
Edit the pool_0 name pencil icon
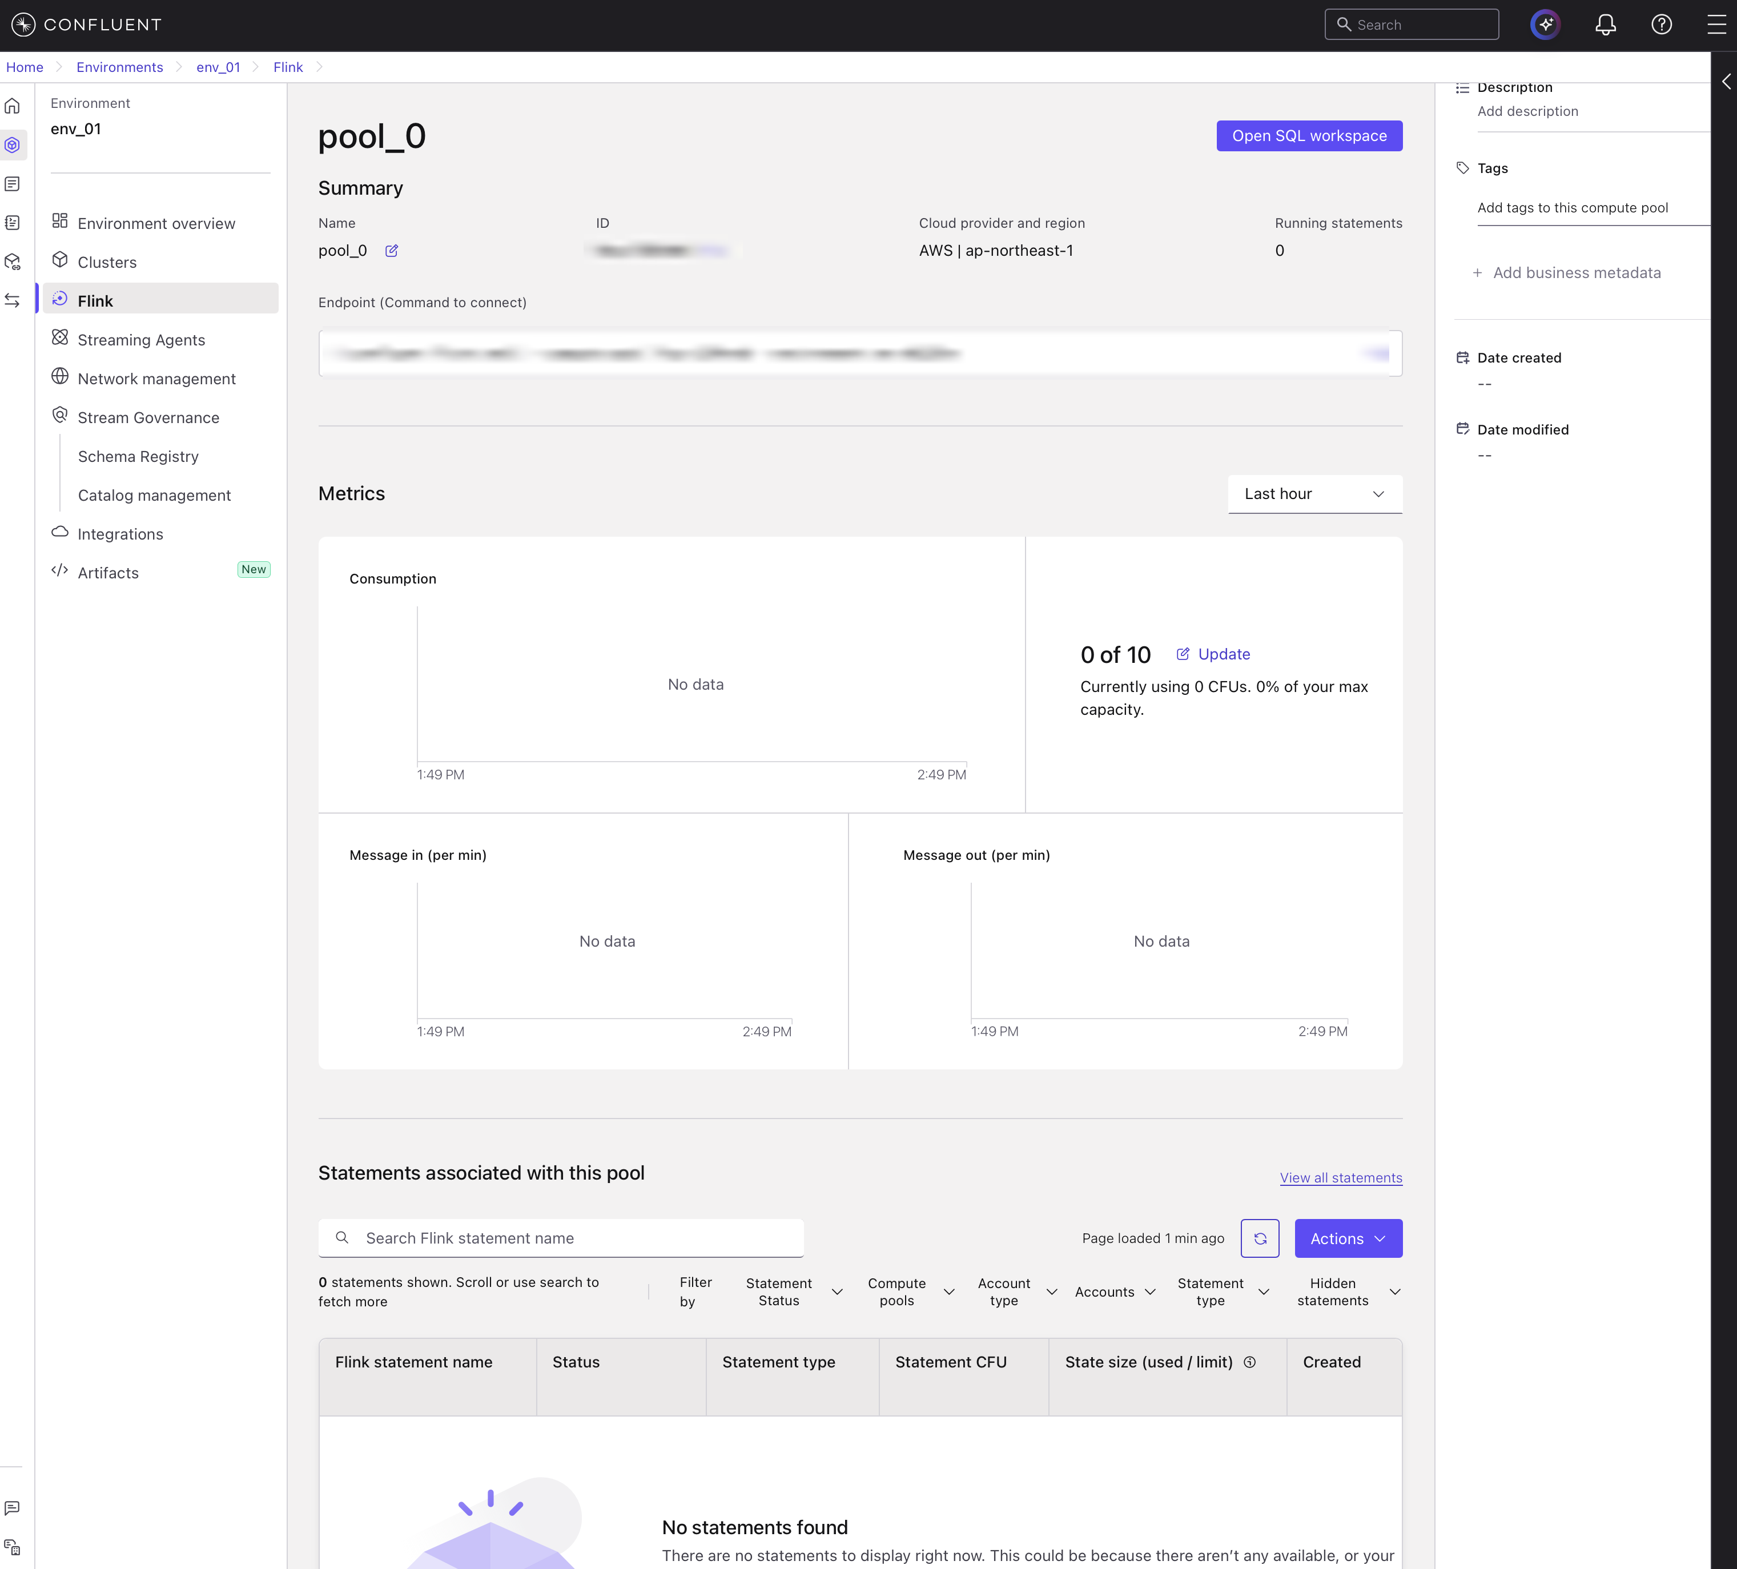pos(391,251)
